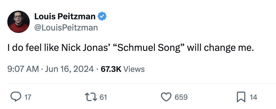Viewport: 276px width, 109px height.
Task: Click the word "Views" label
Action: 134,69
